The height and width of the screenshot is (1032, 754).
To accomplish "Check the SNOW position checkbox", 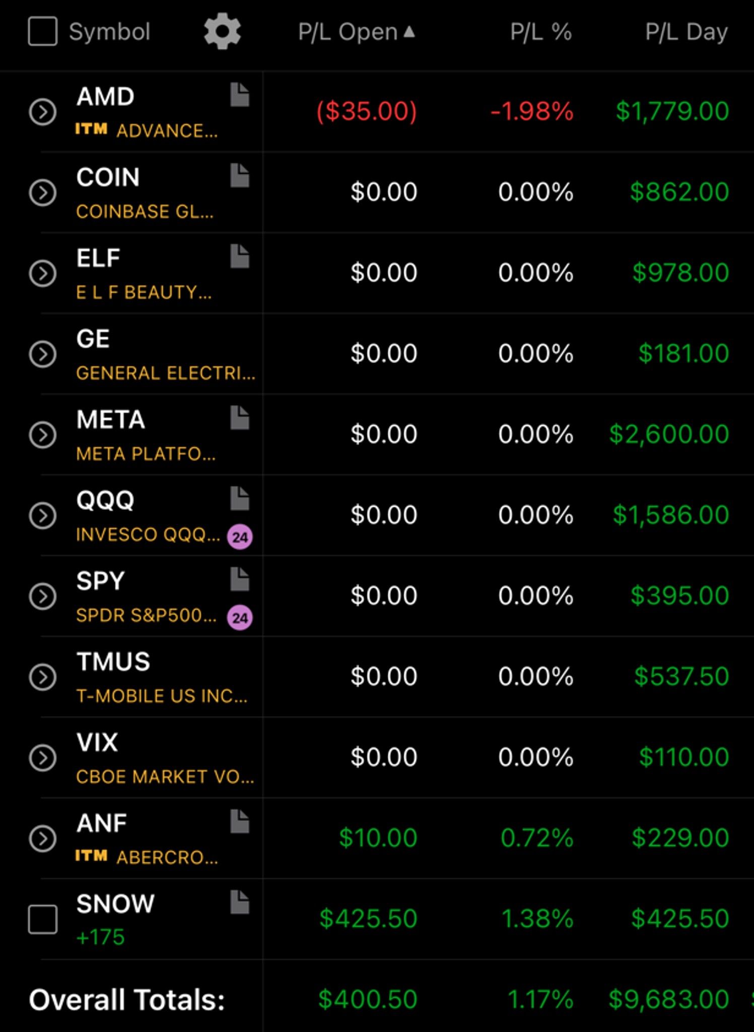I will click(x=42, y=919).
